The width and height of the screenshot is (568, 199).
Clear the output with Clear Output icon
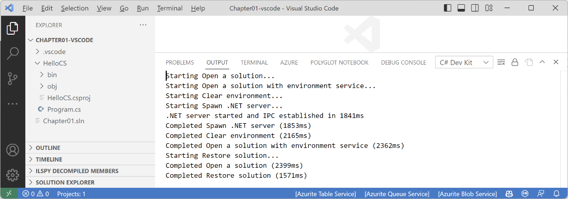pyautogui.click(x=501, y=62)
